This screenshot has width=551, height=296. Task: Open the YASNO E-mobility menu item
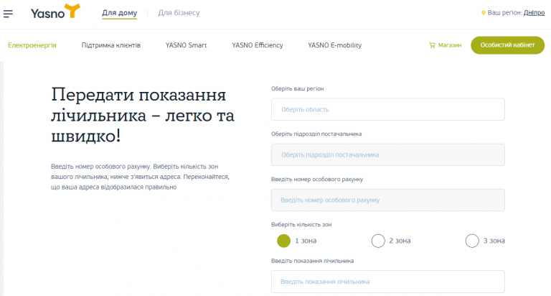[335, 45]
